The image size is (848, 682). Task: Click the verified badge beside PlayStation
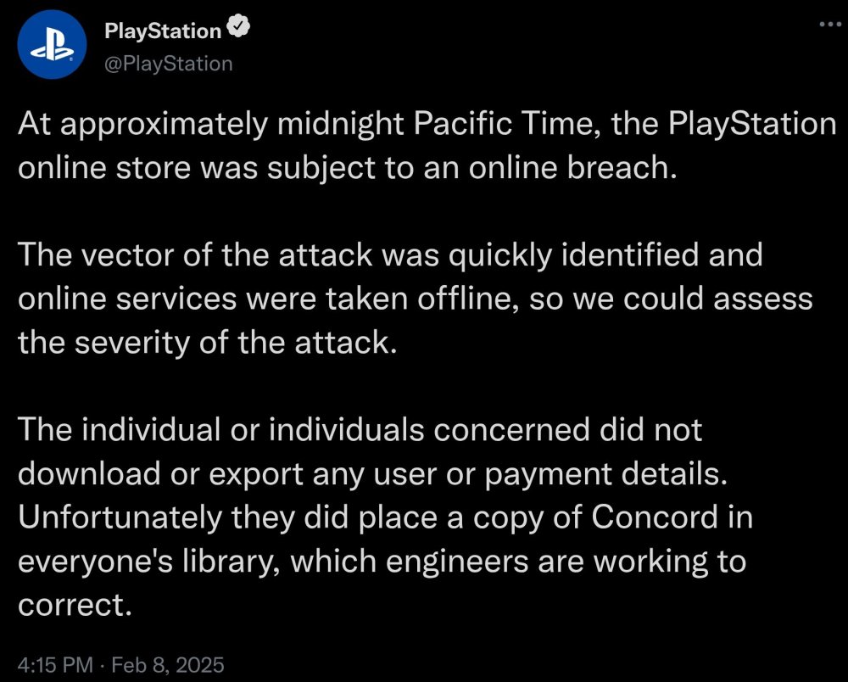point(242,30)
